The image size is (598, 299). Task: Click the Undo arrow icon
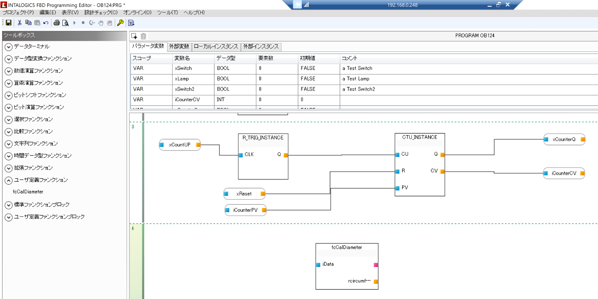click(46, 23)
